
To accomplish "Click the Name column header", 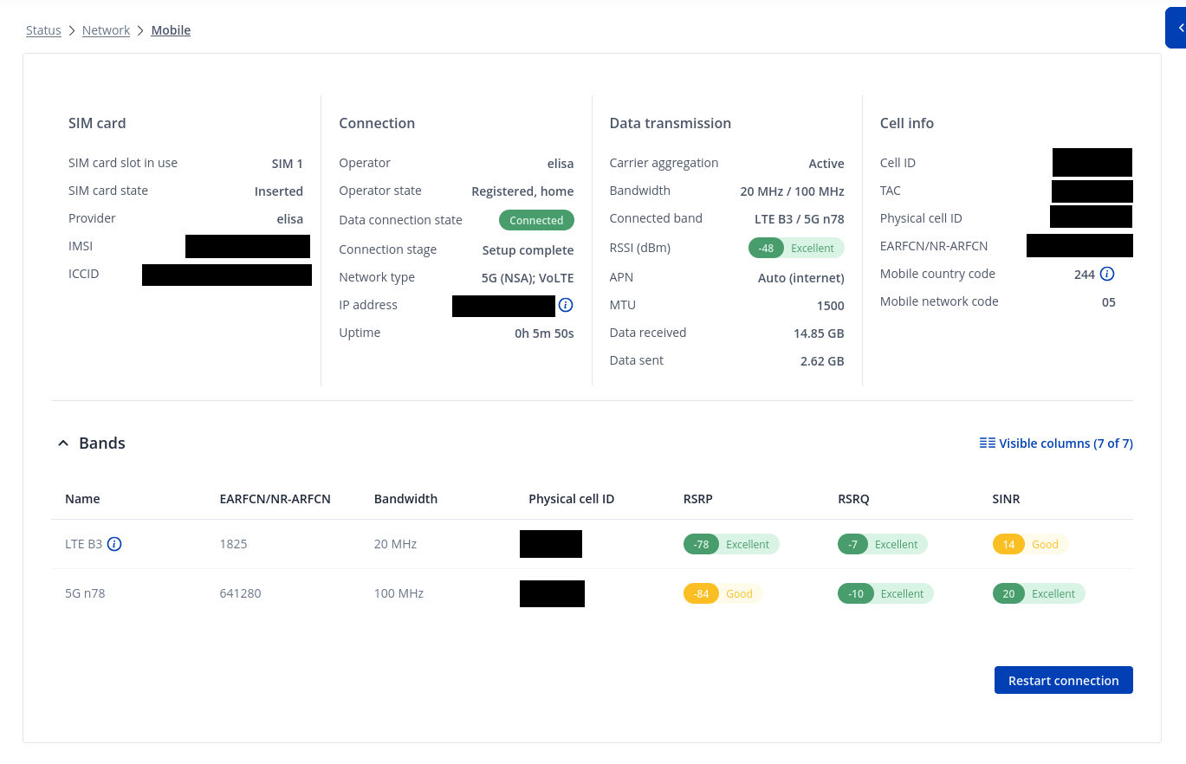I will pyautogui.click(x=82, y=499).
